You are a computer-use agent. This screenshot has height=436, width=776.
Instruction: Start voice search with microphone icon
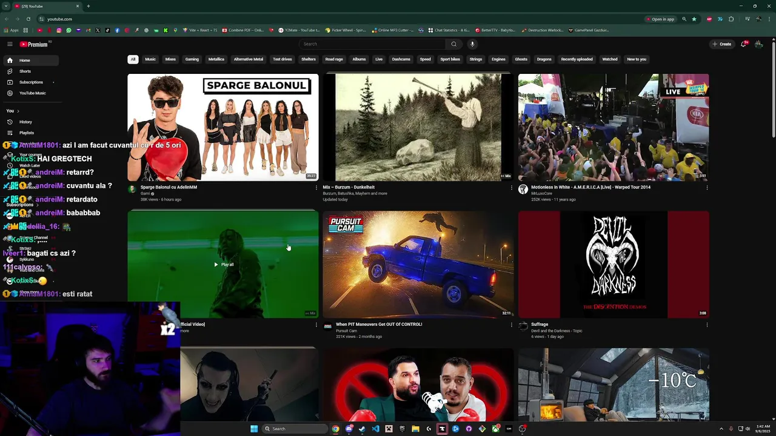(472, 44)
